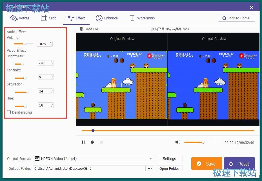
Task: Click the player volume slider
Action: click(x=194, y=142)
